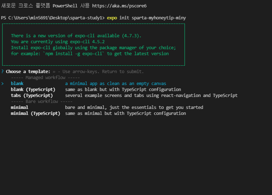Click 'same as minimal but with TypeScript configuration'
The width and height of the screenshot is (272, 195).
(x=125, y=113)
